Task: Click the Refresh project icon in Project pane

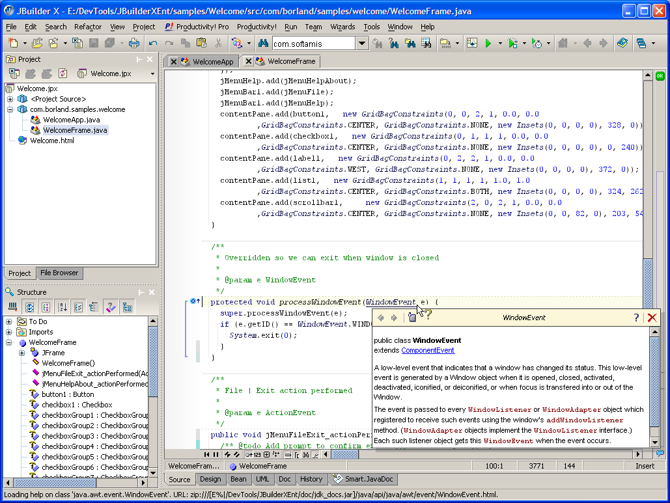Action: click(63, 74)
